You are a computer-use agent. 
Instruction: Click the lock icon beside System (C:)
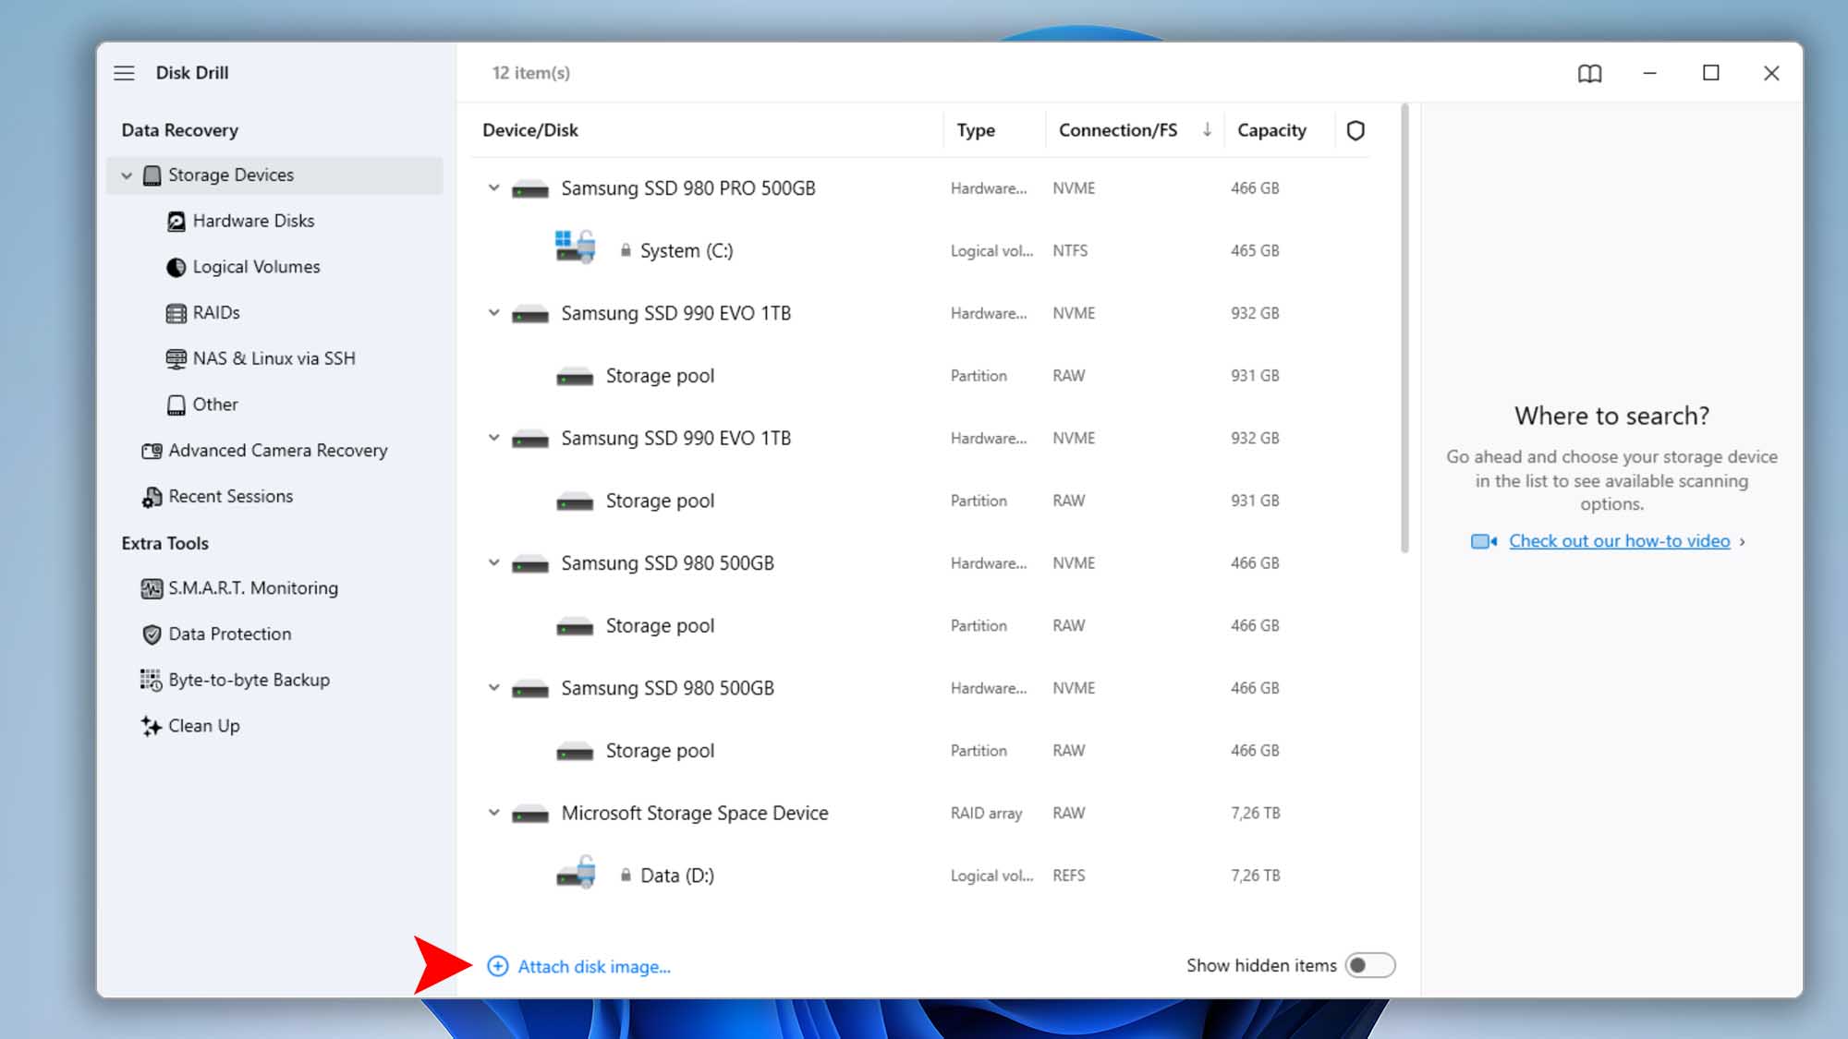click(x=626, y=250)
